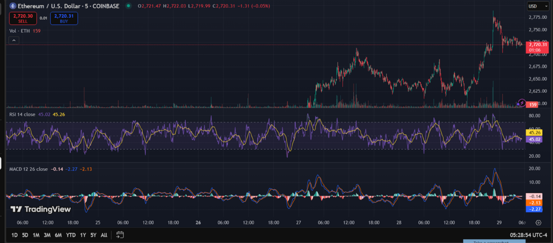Select the 1D time range

[15, 235]
